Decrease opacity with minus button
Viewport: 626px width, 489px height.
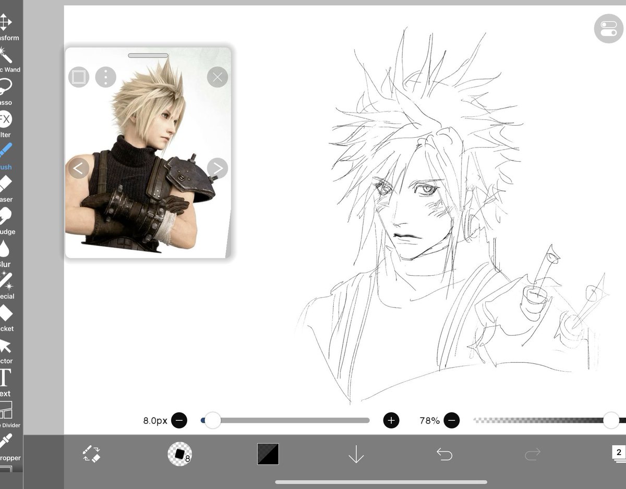point(452,420)
